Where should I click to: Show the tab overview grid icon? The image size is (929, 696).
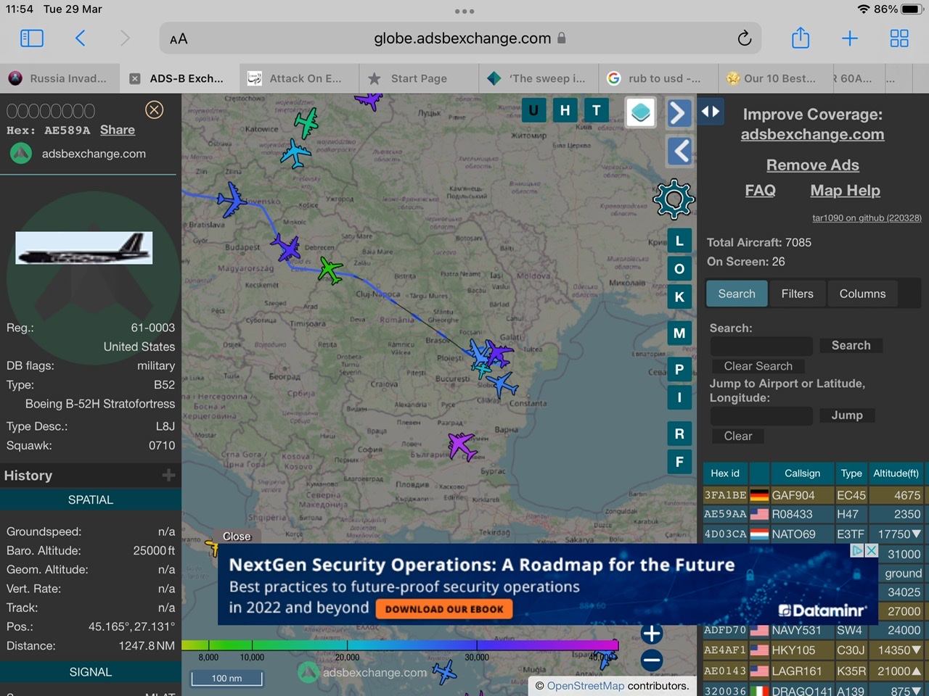(x=899, y=38)
